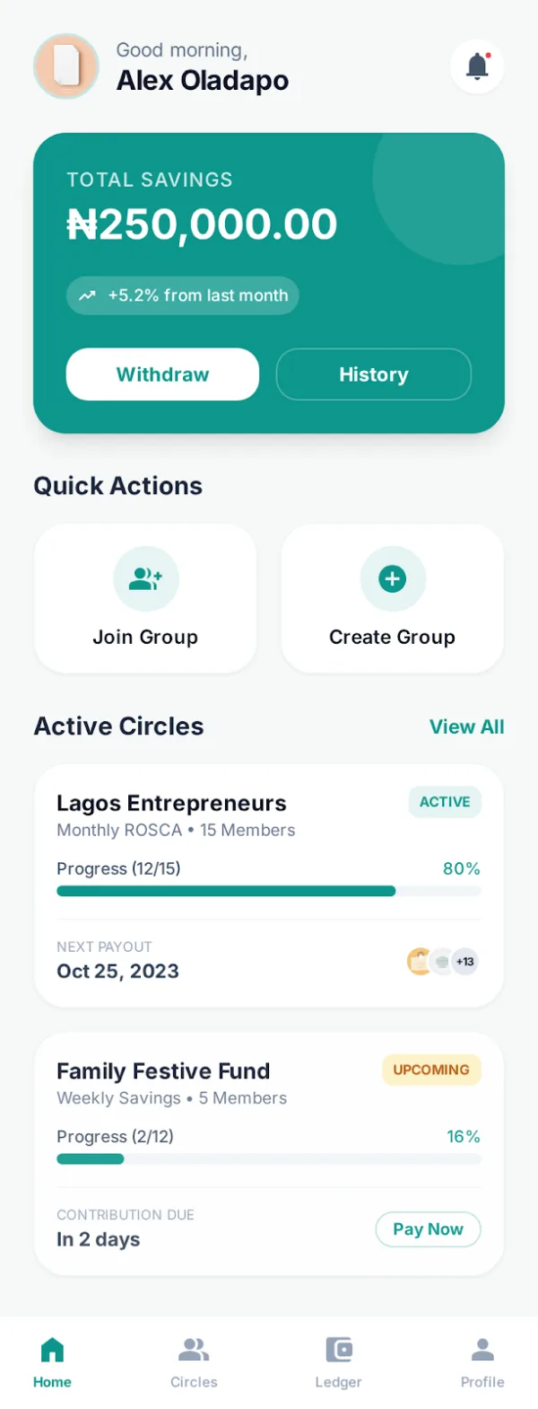Click the Create Group plus icon
Screen dimensions: 538x1409
coord(392,578)
